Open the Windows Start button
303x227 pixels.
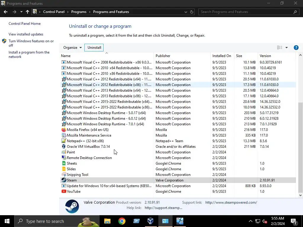pos(7,221)
